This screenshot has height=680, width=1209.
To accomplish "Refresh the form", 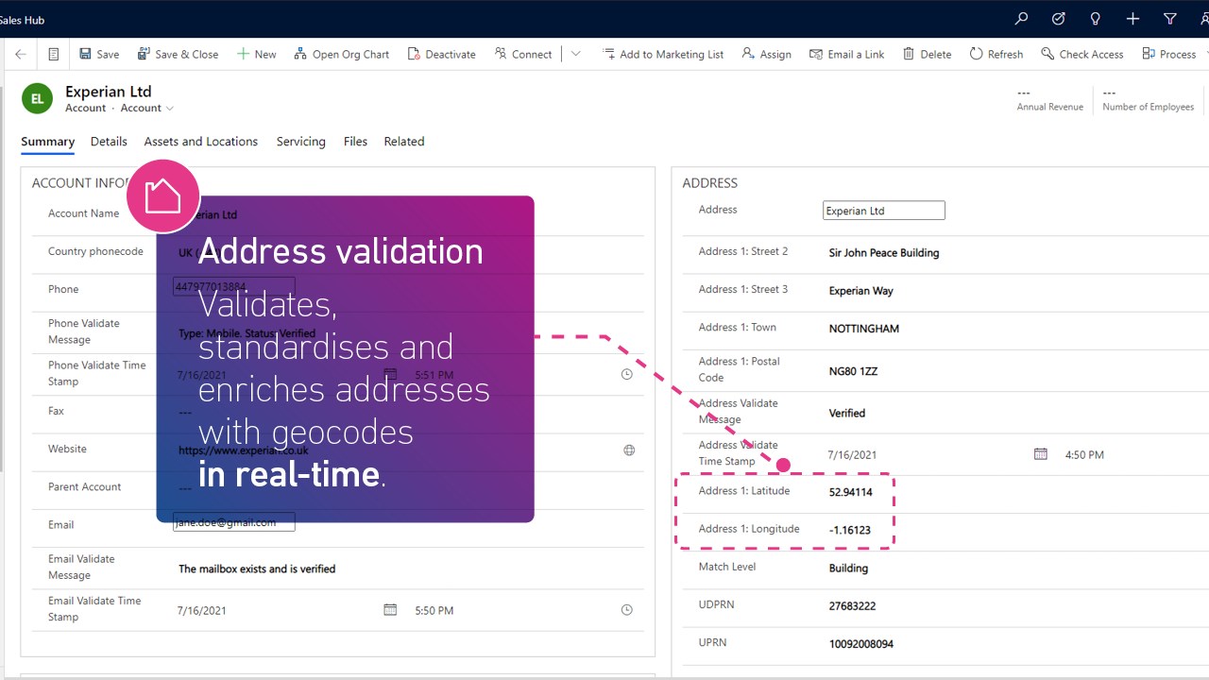I will click(996, 54).
